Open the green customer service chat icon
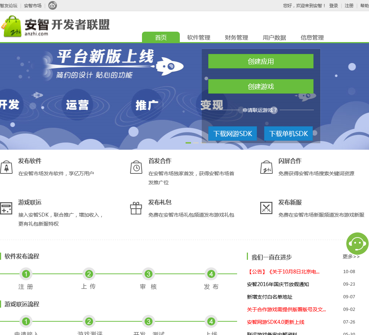This screenshot has width=369, height=335. tap(357, 244)
